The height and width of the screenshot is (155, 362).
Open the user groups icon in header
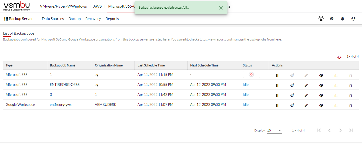pos(321,19)
